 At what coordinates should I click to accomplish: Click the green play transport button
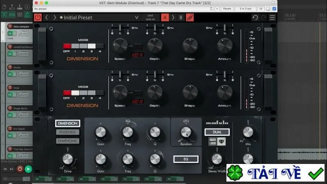click(28, 169)
